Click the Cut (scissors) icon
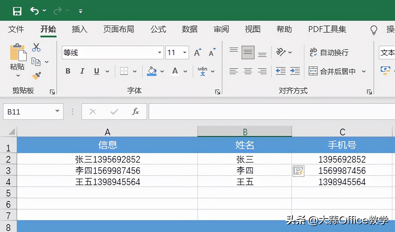Image resolution: width=395 pixels, height=232 pixels. pos(36,47)
